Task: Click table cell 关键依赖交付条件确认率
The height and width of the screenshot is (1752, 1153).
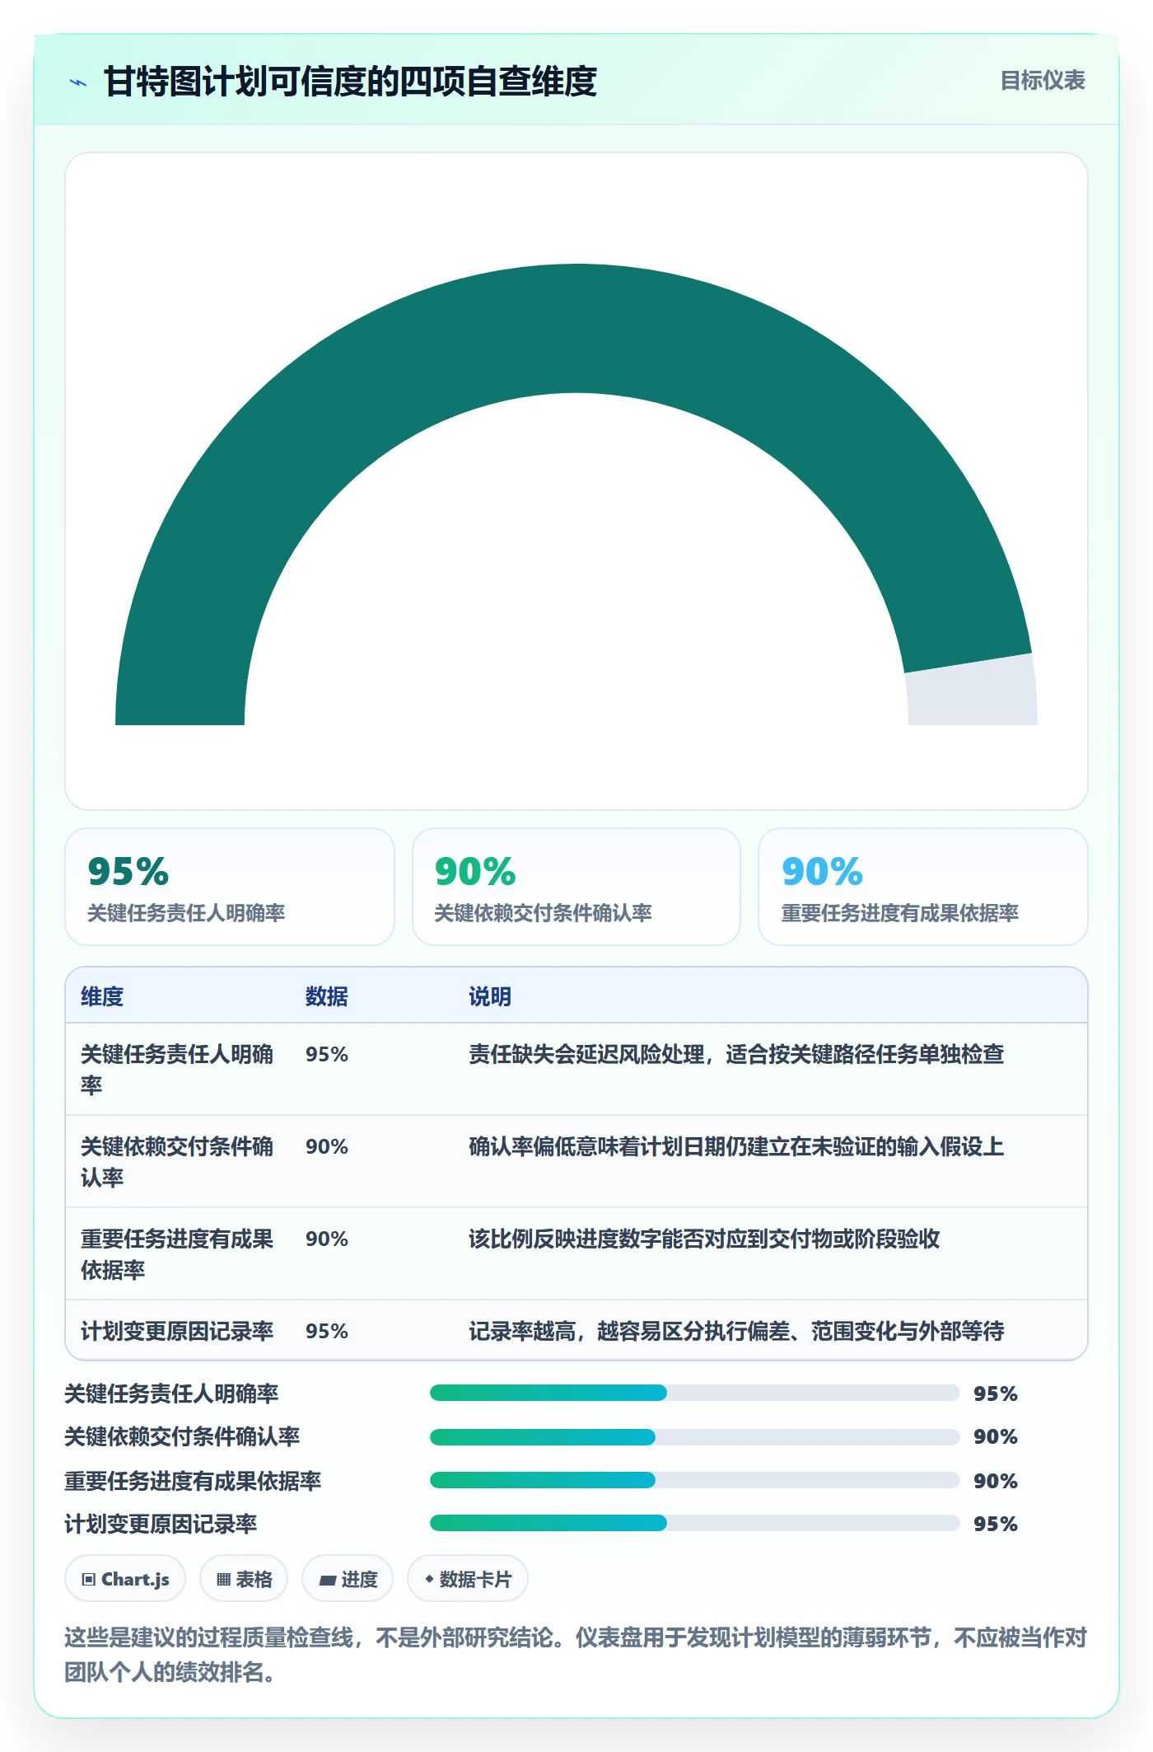Action: 177,1162
